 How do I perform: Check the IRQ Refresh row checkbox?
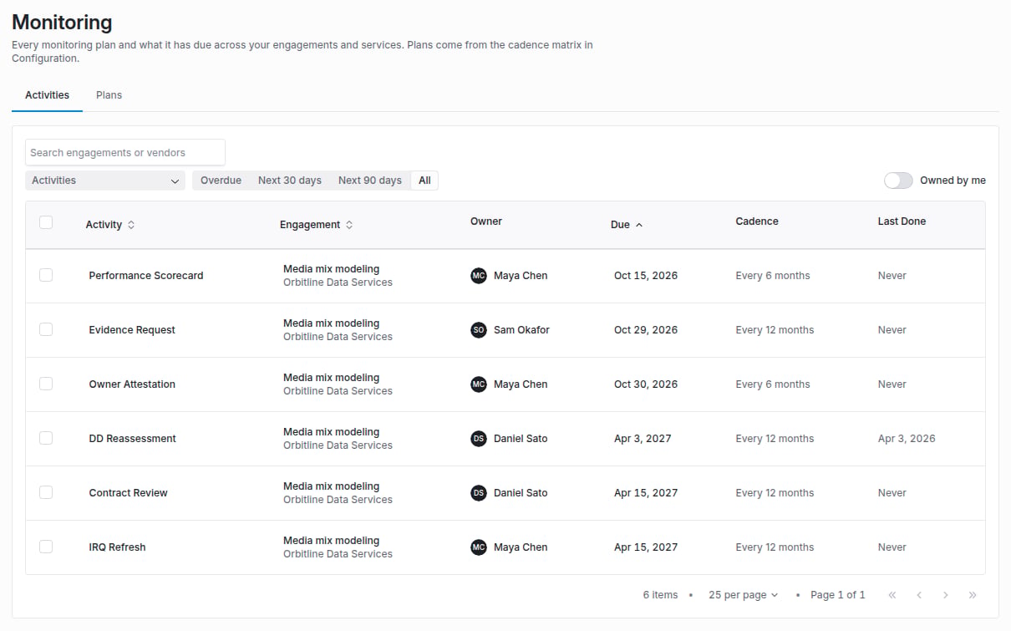46,547
